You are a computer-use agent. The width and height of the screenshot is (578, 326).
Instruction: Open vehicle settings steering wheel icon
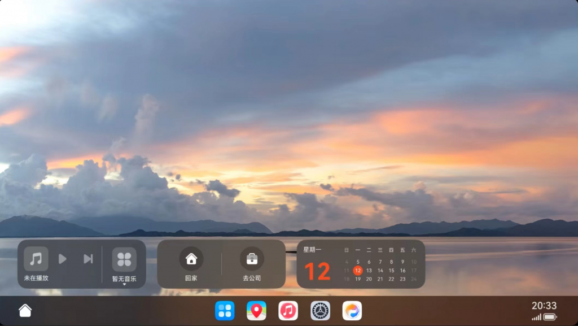(x=320, y=311)
